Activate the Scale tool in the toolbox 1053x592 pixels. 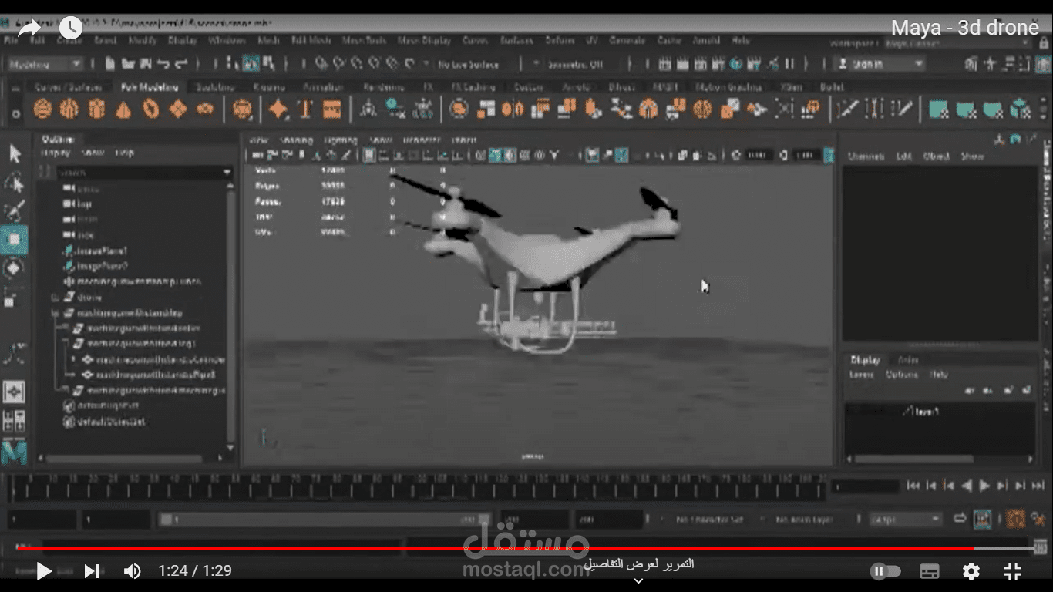(12, 298)
